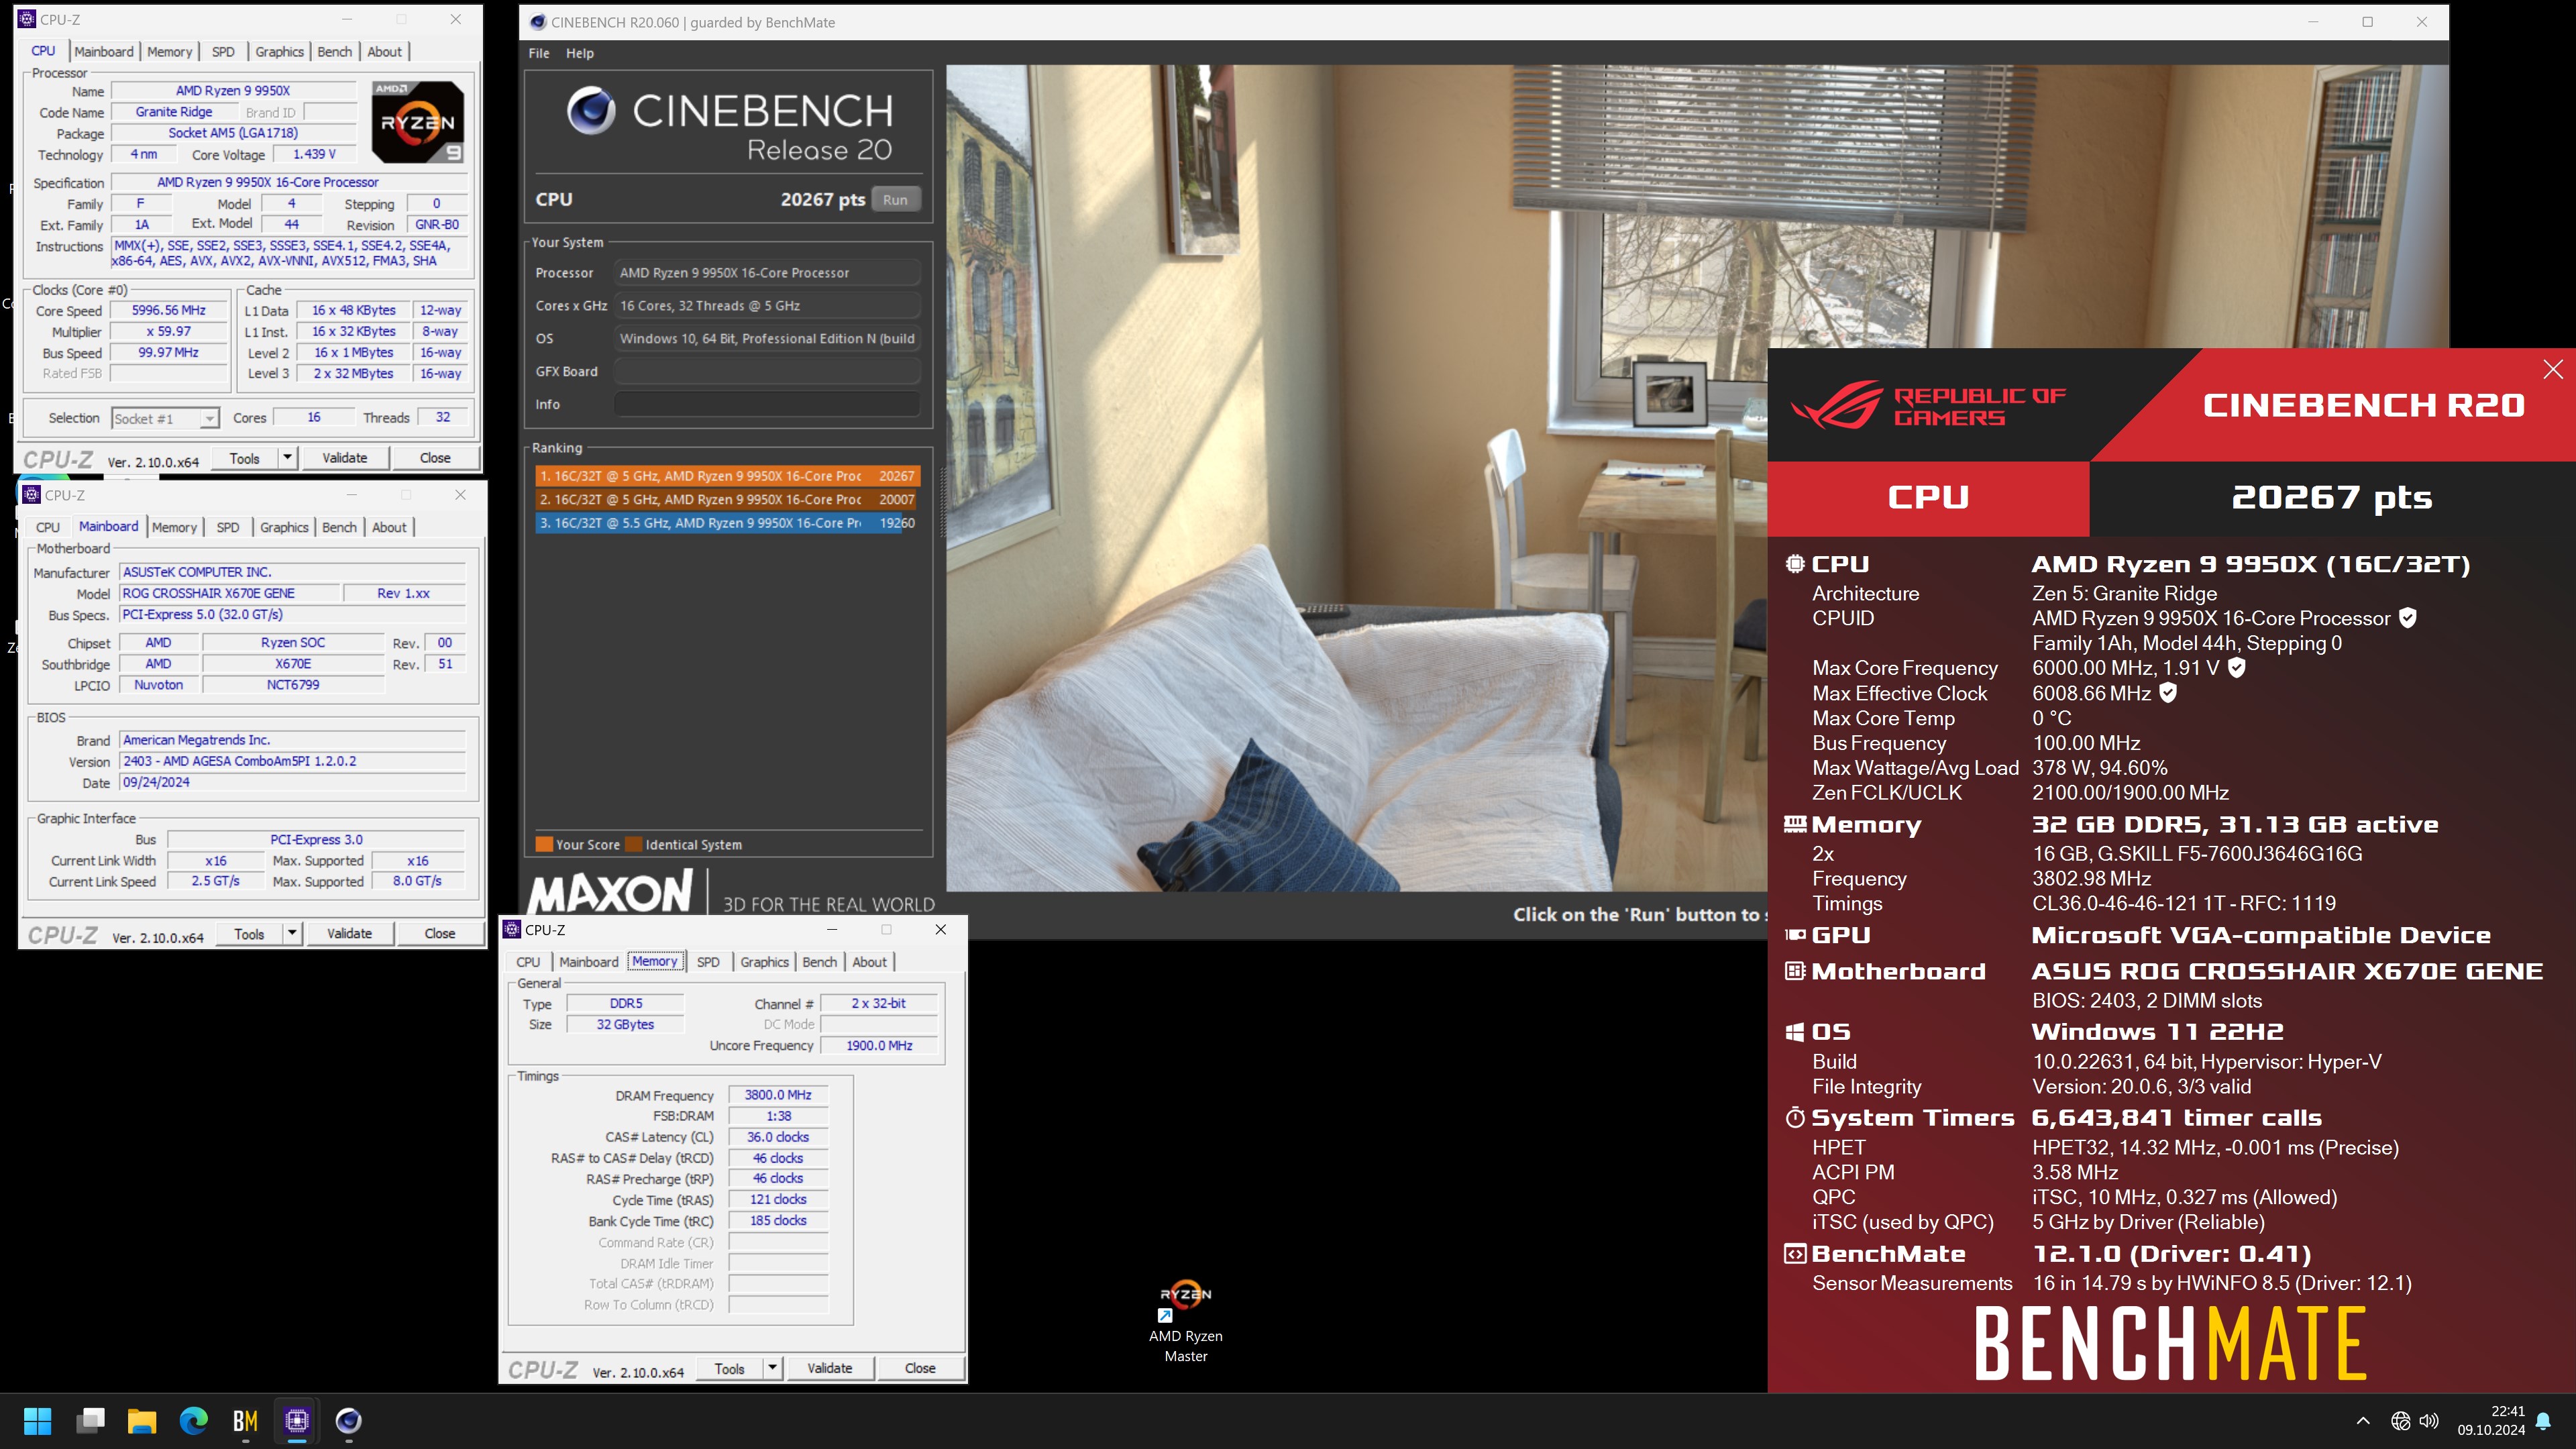Click Validate in top CPU-Z window
2576x1449 pixels.
pyautogui.click(x=345, y=457)
